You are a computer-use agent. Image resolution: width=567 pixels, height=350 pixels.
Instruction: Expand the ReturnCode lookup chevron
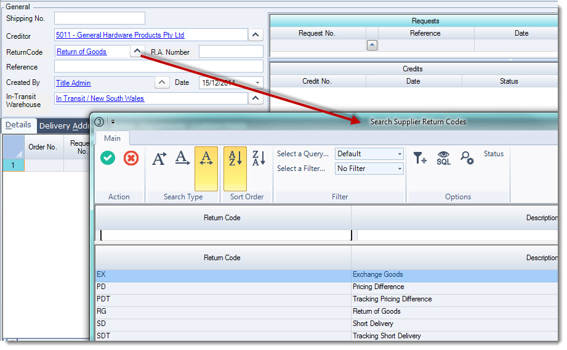137,51
